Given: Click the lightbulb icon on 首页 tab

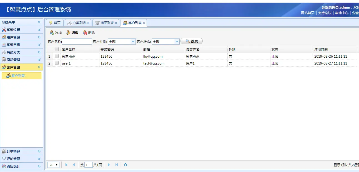Looking at the screenshot, I should [51, 23].
